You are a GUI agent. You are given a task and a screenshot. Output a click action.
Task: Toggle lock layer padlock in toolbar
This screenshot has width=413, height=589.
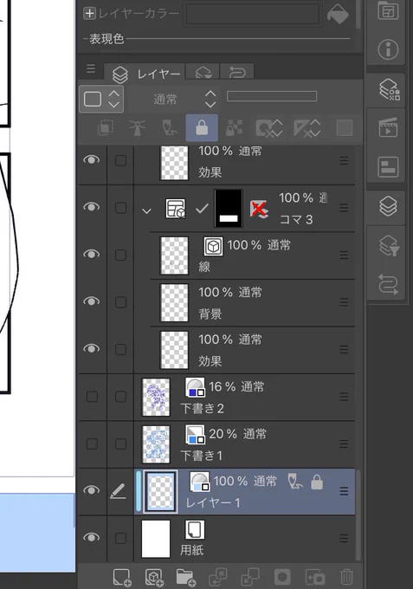pos(202,127)
